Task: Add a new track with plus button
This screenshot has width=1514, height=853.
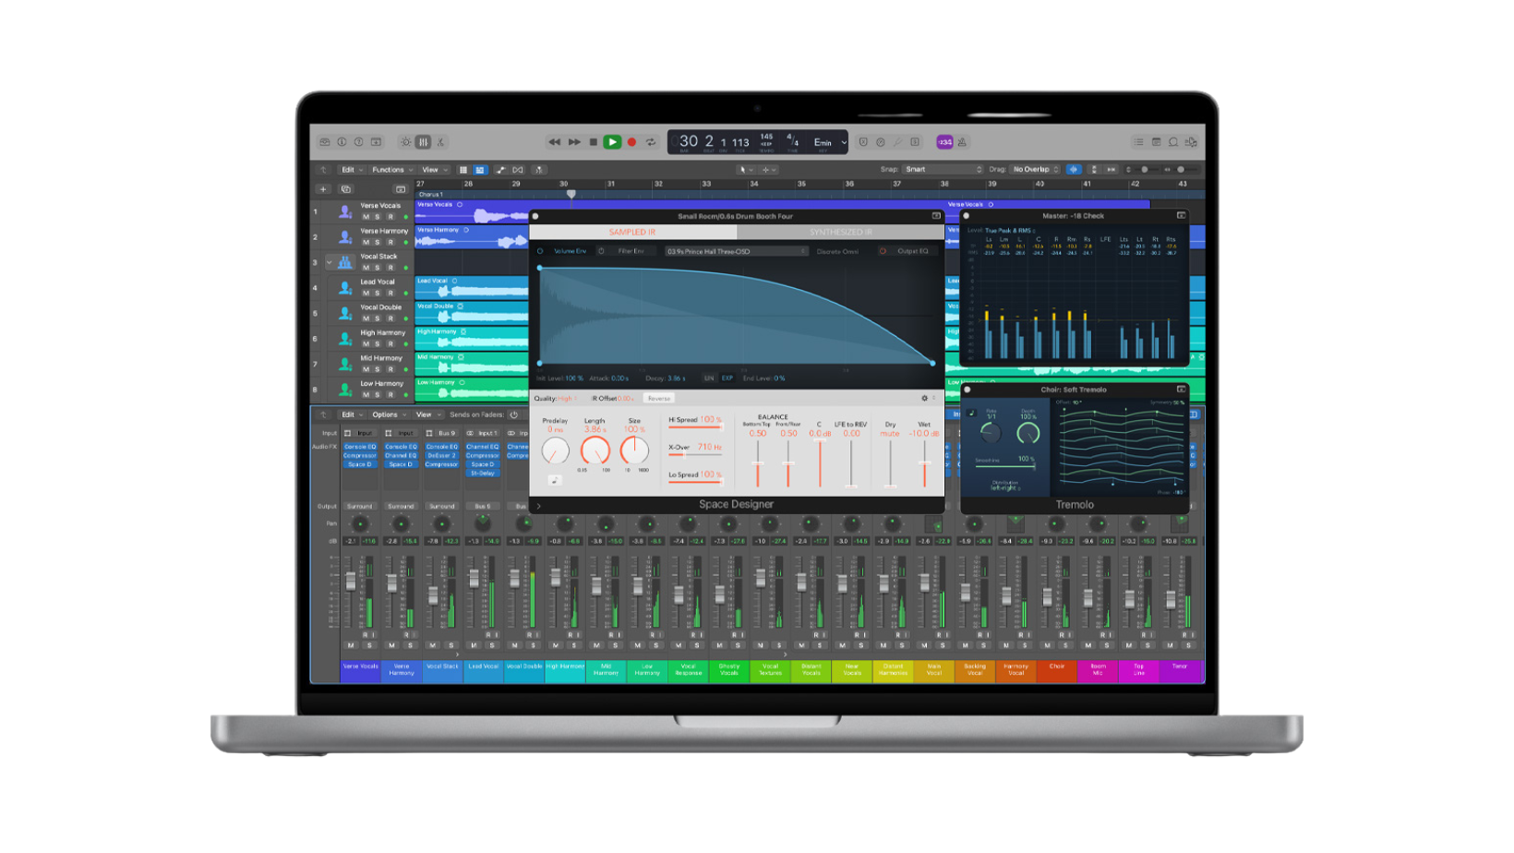Action: pos(323,189)
